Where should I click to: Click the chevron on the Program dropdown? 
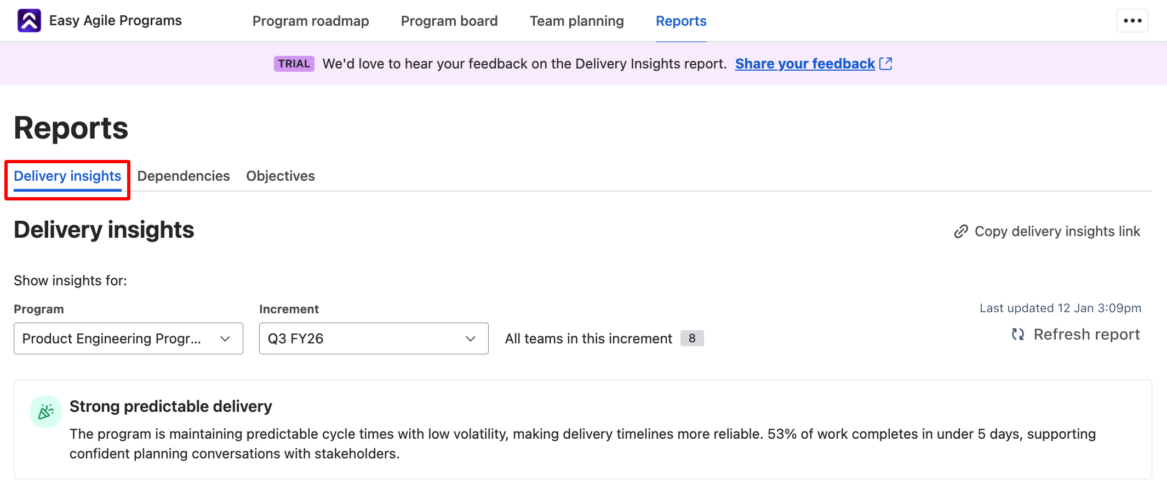[x=225, y=338]
